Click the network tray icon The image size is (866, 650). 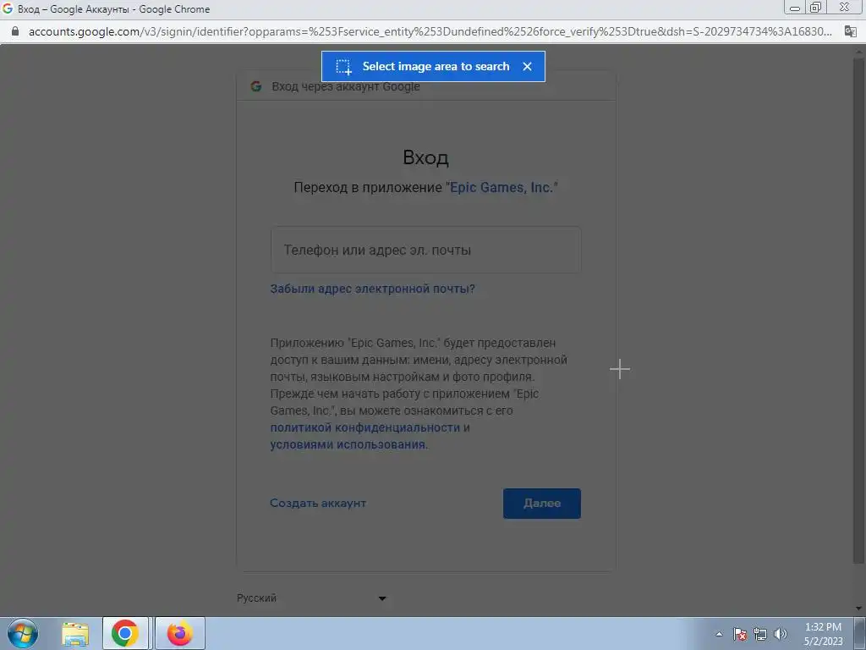760,634
